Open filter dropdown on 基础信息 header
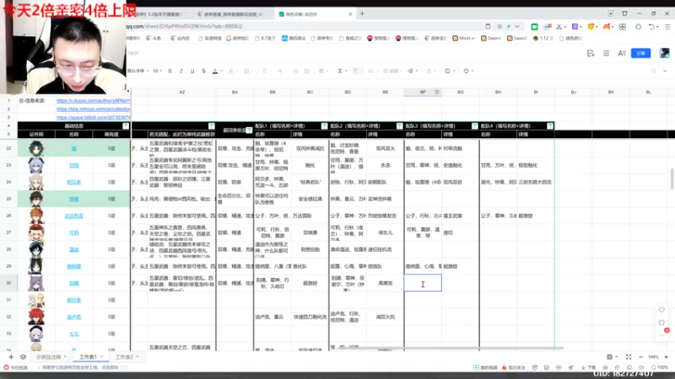This screenshot has height=379, width=675. pyautogui.click(x=126, y=125)
